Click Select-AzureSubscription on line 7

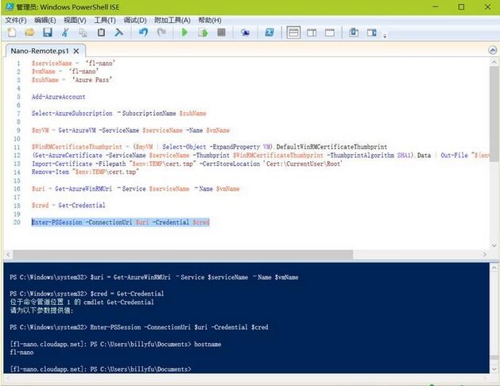(x=72, y=114)
